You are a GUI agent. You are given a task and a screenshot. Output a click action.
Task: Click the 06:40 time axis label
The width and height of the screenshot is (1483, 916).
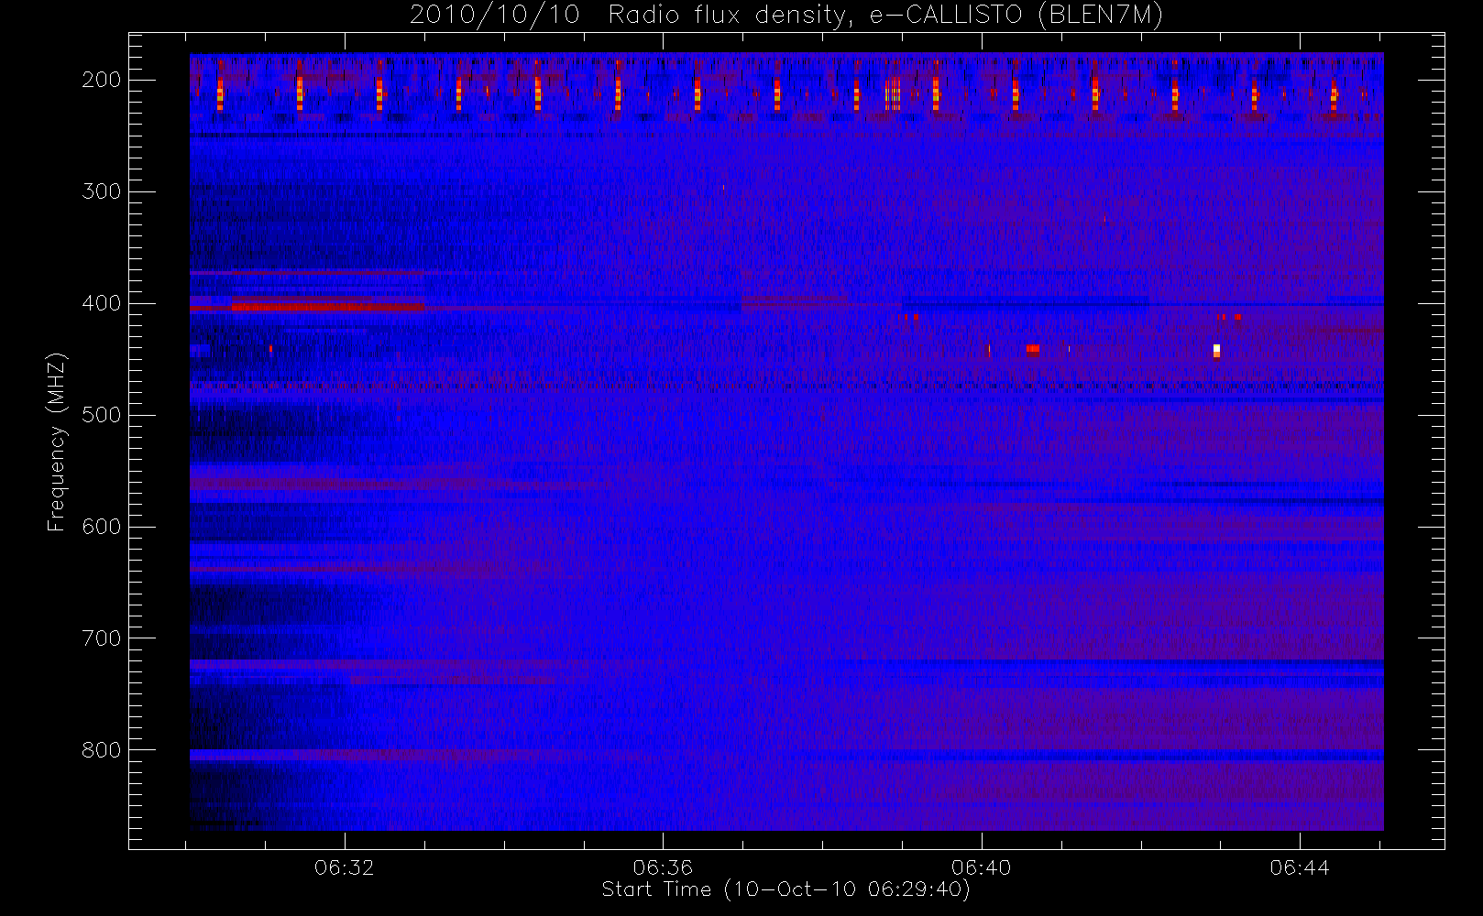[982, 867]
